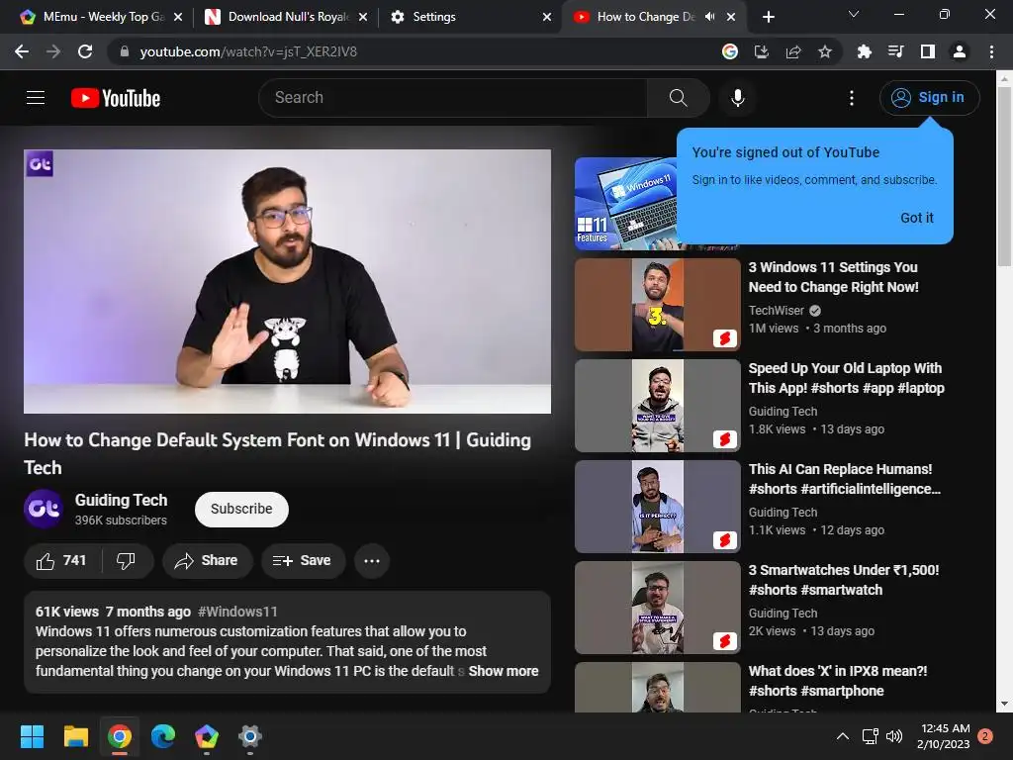Dismiss the signed-out popup with Got it
The image size is (1013, 760).
(x=917, y=218)
